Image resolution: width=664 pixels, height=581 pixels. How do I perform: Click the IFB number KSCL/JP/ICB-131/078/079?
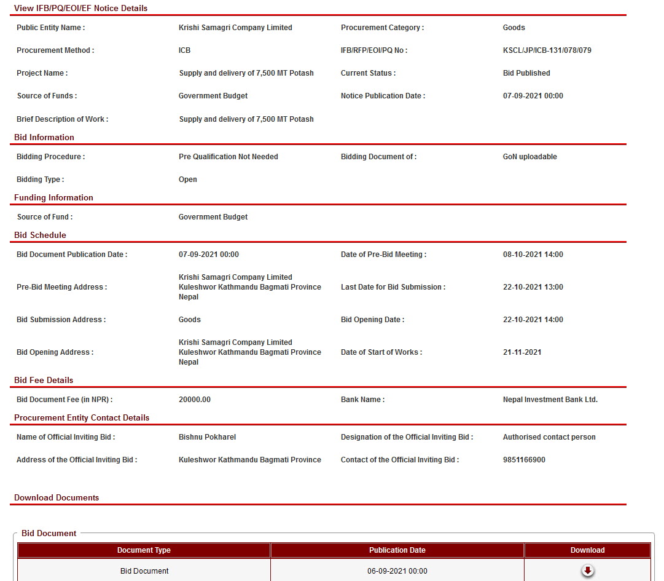point(547,50)
